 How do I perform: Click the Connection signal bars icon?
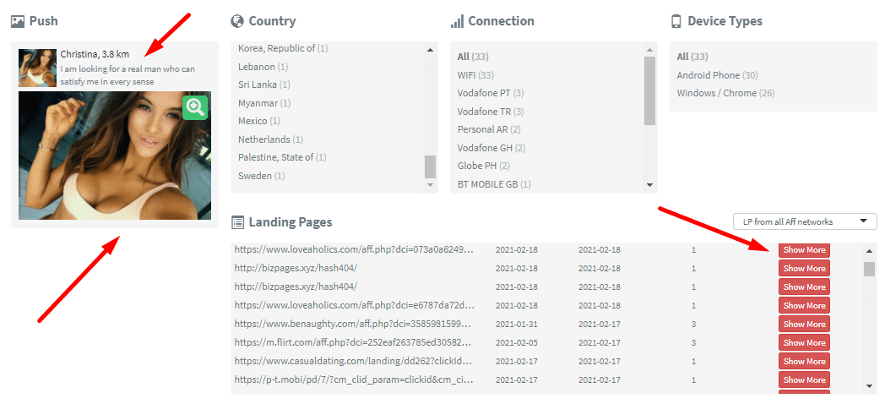[457, 21]
